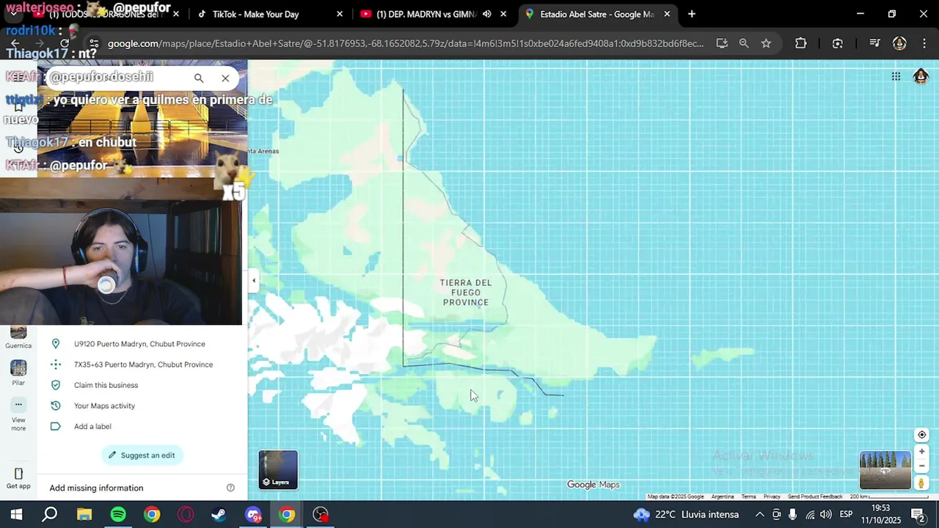
Task: Show your location on the map
Action: [x=922, y=435]
